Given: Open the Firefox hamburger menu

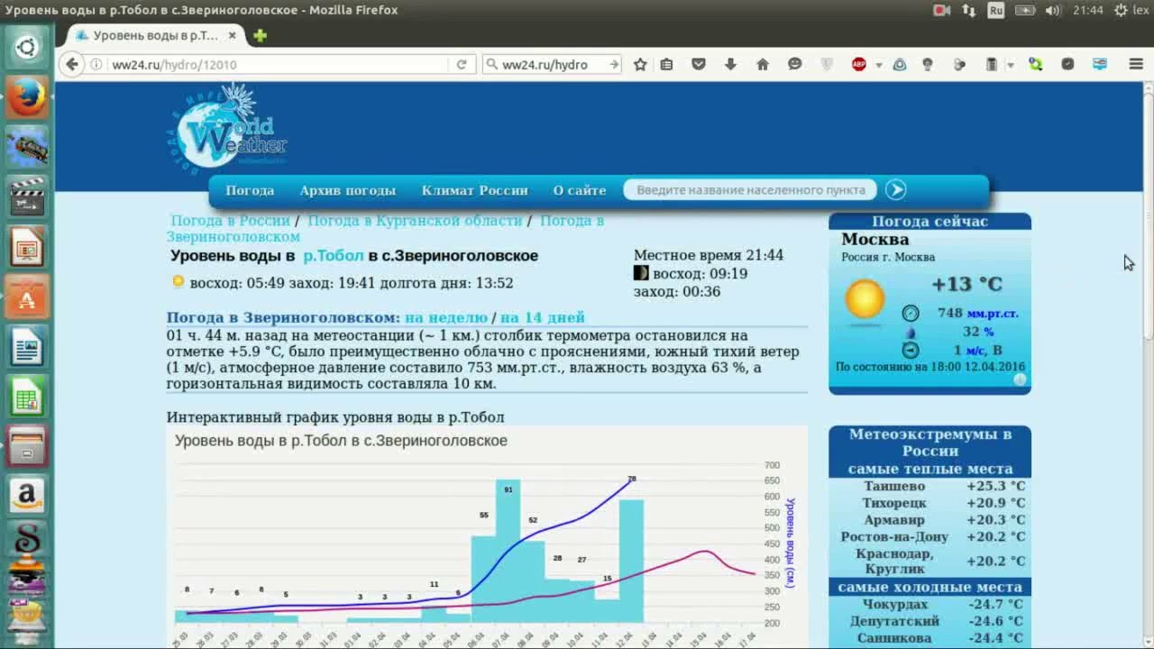Looking at the screenshot, I should tap(1136, 65).
